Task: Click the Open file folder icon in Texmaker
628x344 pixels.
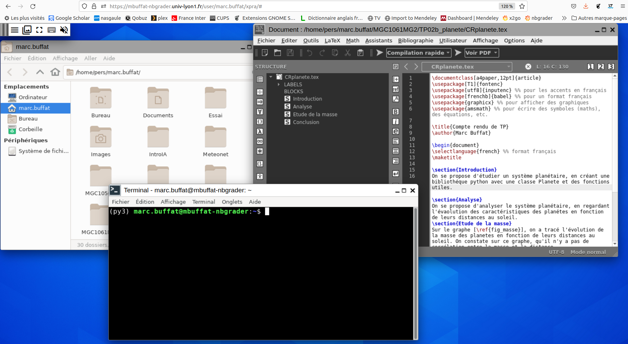Action: (x=278, y=53)
